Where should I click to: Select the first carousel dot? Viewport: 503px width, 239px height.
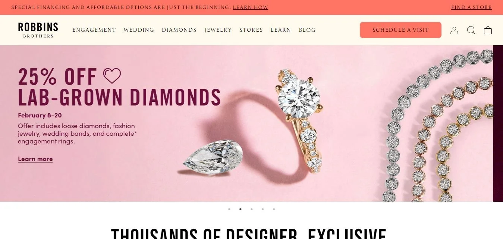229,209
